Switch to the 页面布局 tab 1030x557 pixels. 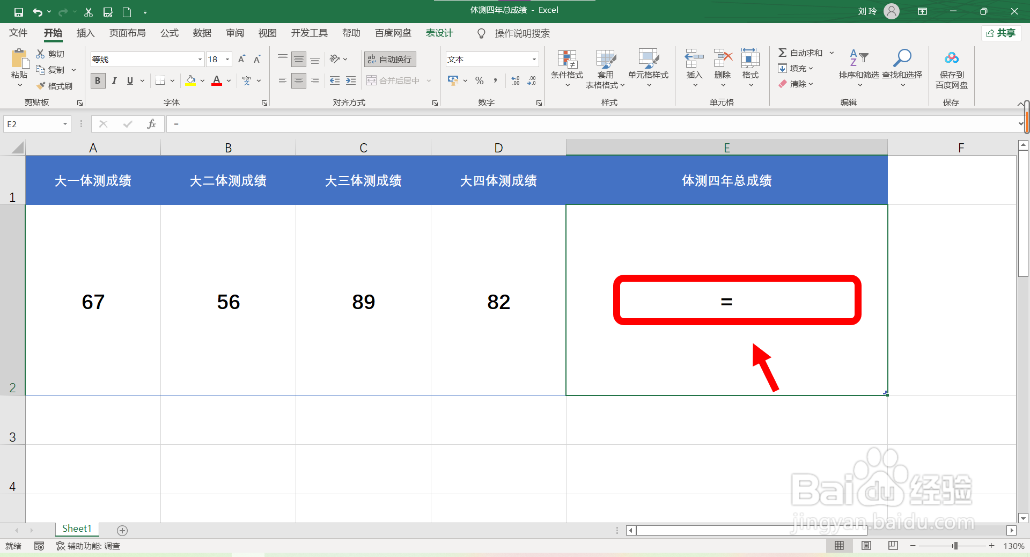[x=128, y=33]
